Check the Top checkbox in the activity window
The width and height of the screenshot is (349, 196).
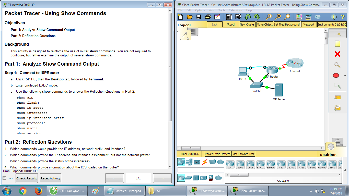[4, 178]
